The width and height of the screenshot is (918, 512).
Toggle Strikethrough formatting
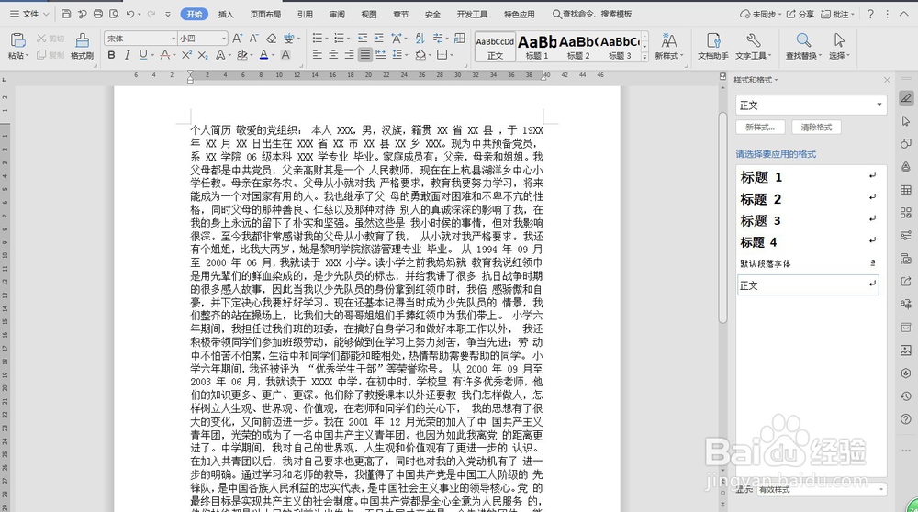(165, 55)
